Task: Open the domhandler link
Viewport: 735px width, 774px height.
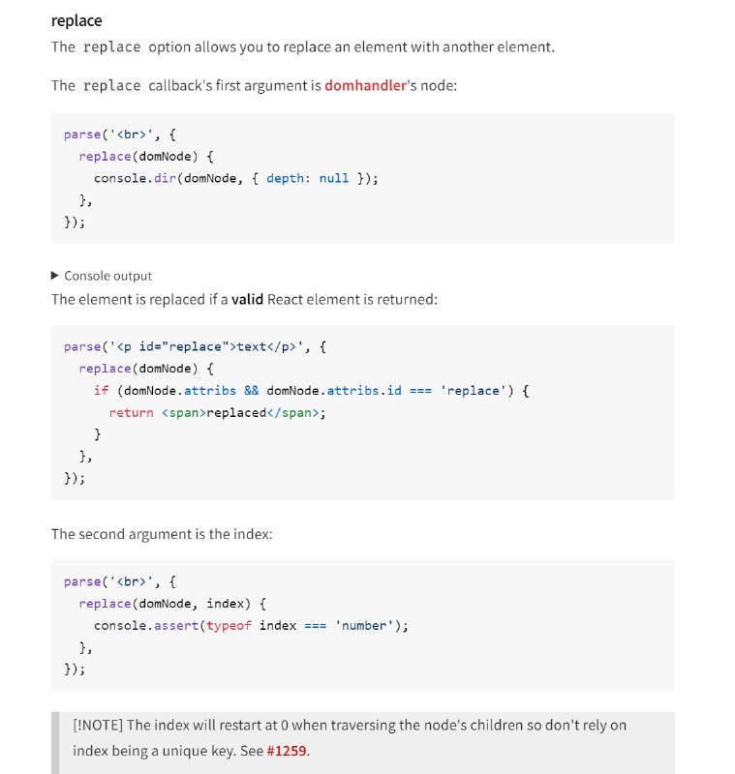Action: (x=365, y=85)
